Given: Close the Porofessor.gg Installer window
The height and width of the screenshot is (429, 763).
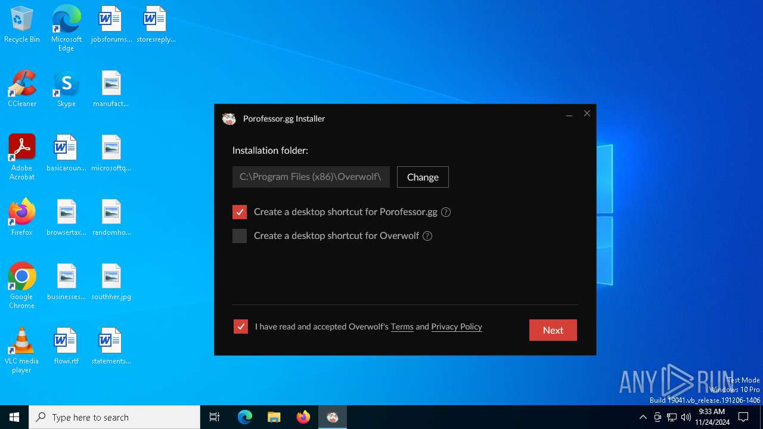Looking at the screenshot, I should point(587,114).
